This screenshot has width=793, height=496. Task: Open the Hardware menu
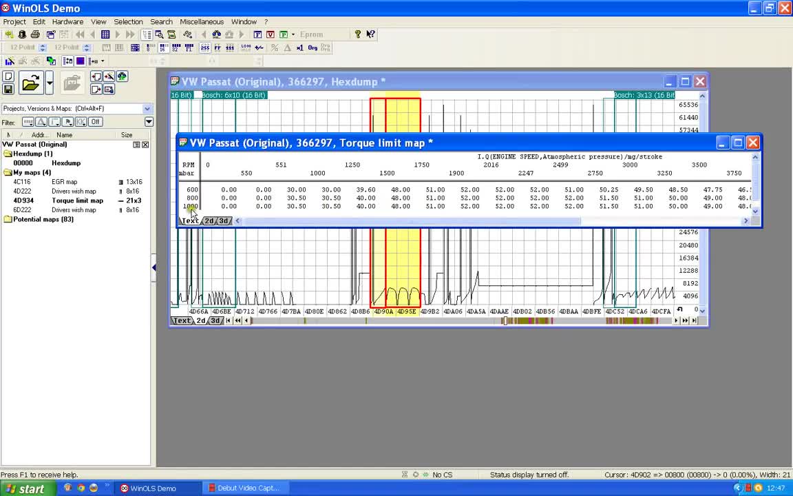67,22
